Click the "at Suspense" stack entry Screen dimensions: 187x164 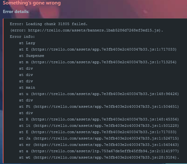31,56
